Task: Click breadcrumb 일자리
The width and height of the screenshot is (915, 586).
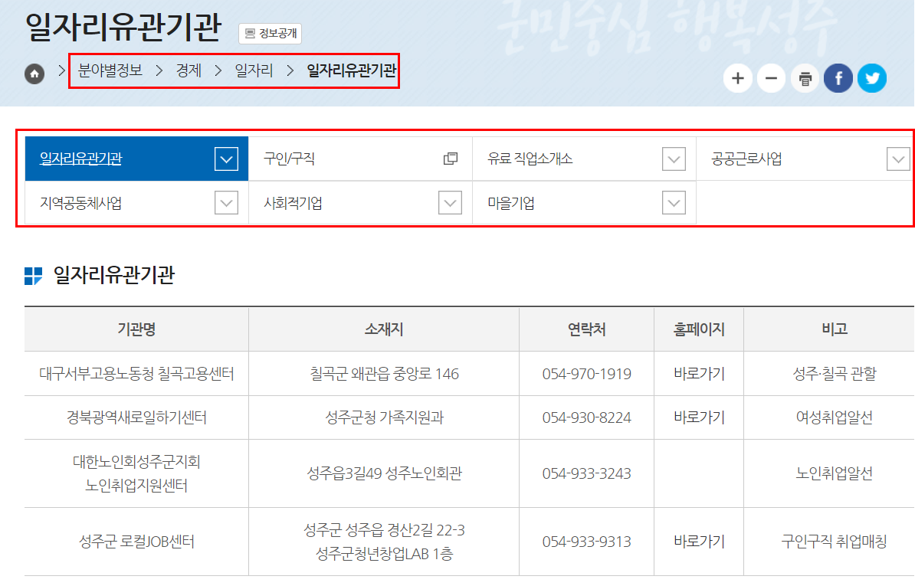Action: (254, 70)
